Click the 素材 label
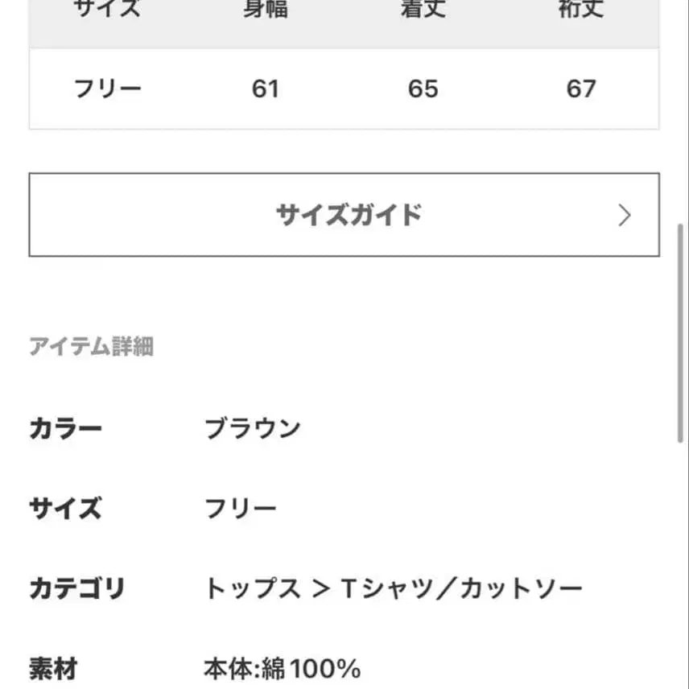This screenshot has height=689, width=689. [x=56, y=667]
